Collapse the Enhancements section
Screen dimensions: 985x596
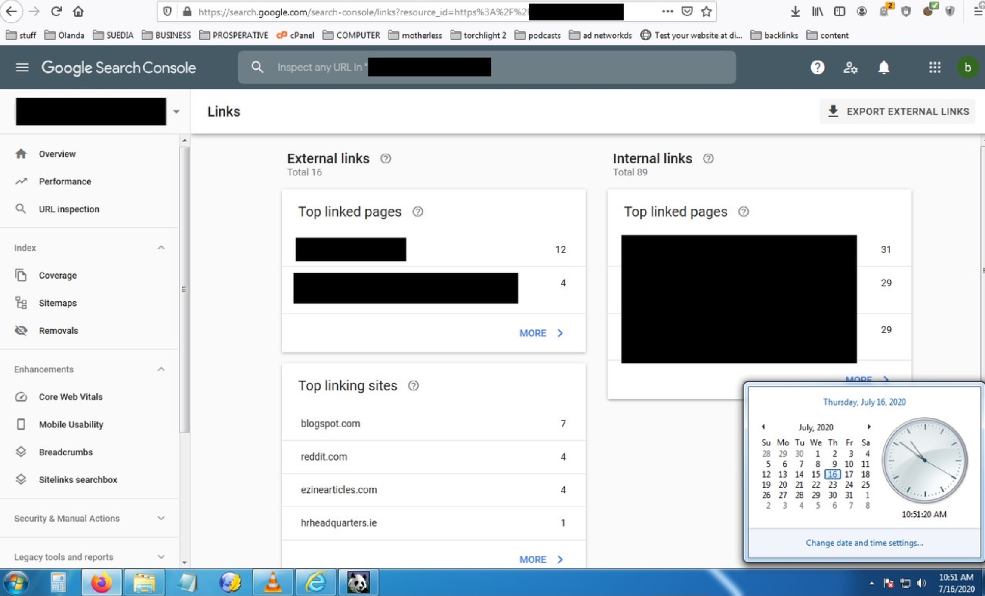[161, 369]
